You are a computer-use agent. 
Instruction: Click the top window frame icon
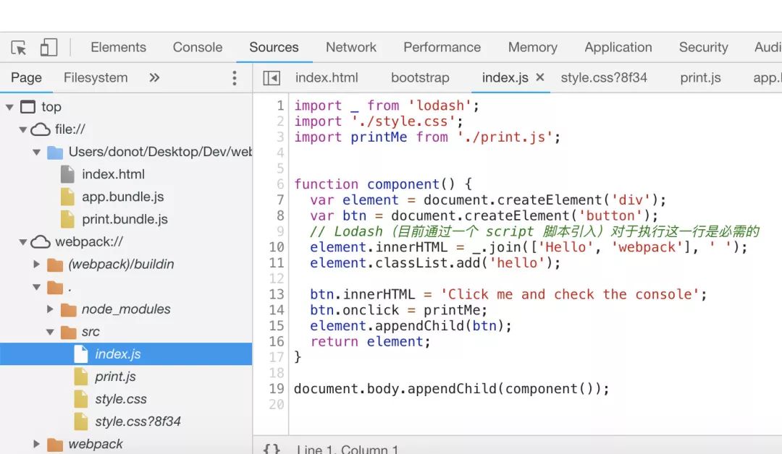click(28, 107)
